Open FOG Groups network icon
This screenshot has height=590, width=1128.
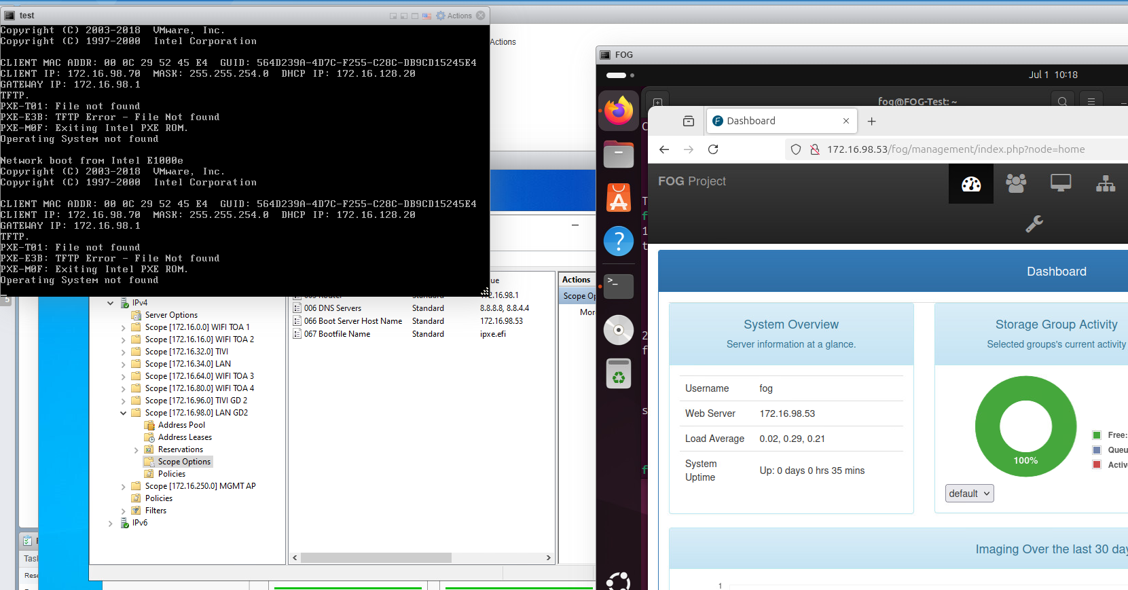point(1106,183)
